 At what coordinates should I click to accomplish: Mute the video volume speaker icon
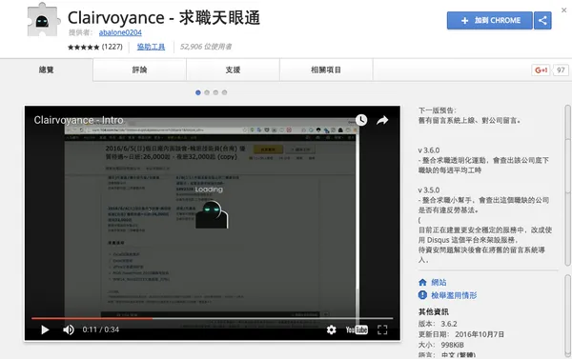pyautogui.click(x=69, y=329)
